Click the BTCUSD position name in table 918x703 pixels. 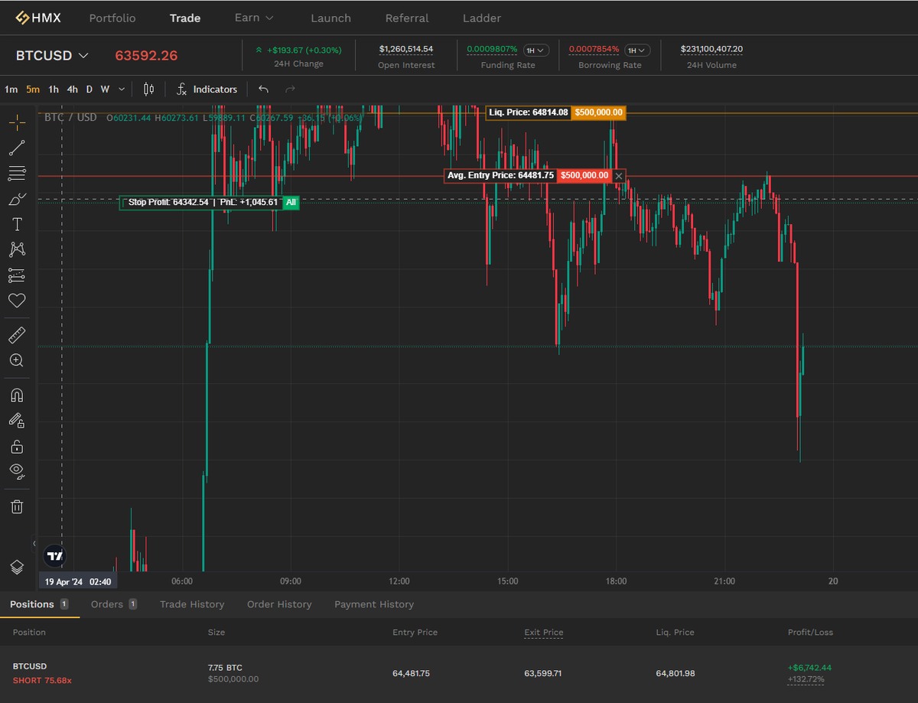[x=30, y=666]
